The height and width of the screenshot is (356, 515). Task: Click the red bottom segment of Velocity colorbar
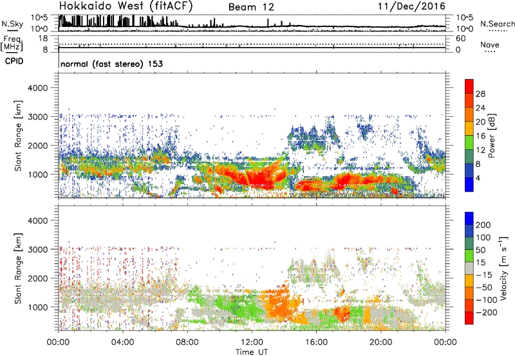(469, 318)
